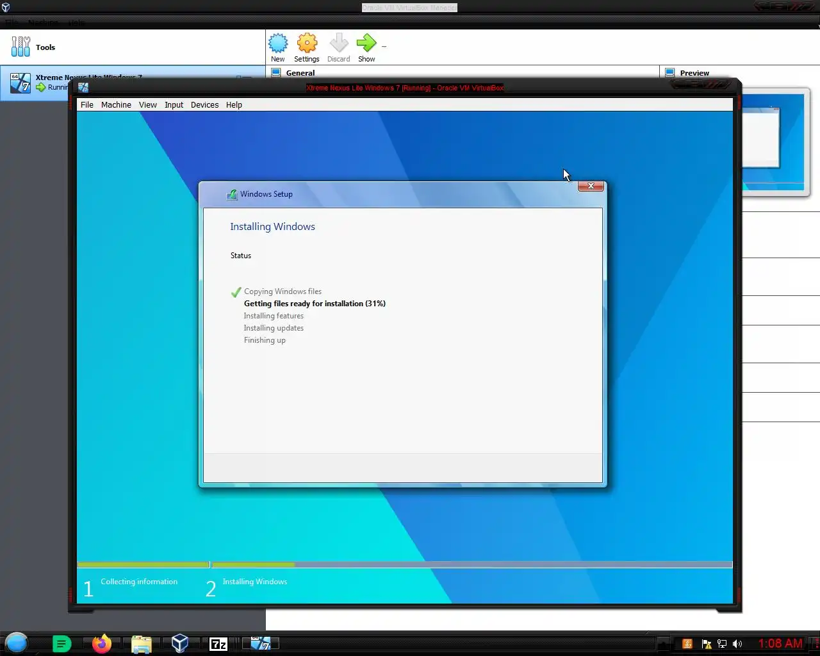Click 'Getting files ready for installation (31%)'

tap(315, 304)
